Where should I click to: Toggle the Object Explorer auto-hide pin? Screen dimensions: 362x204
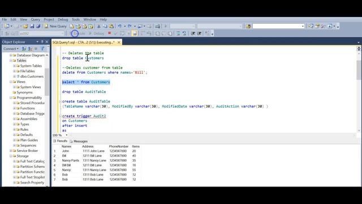(x=42, y=42)
